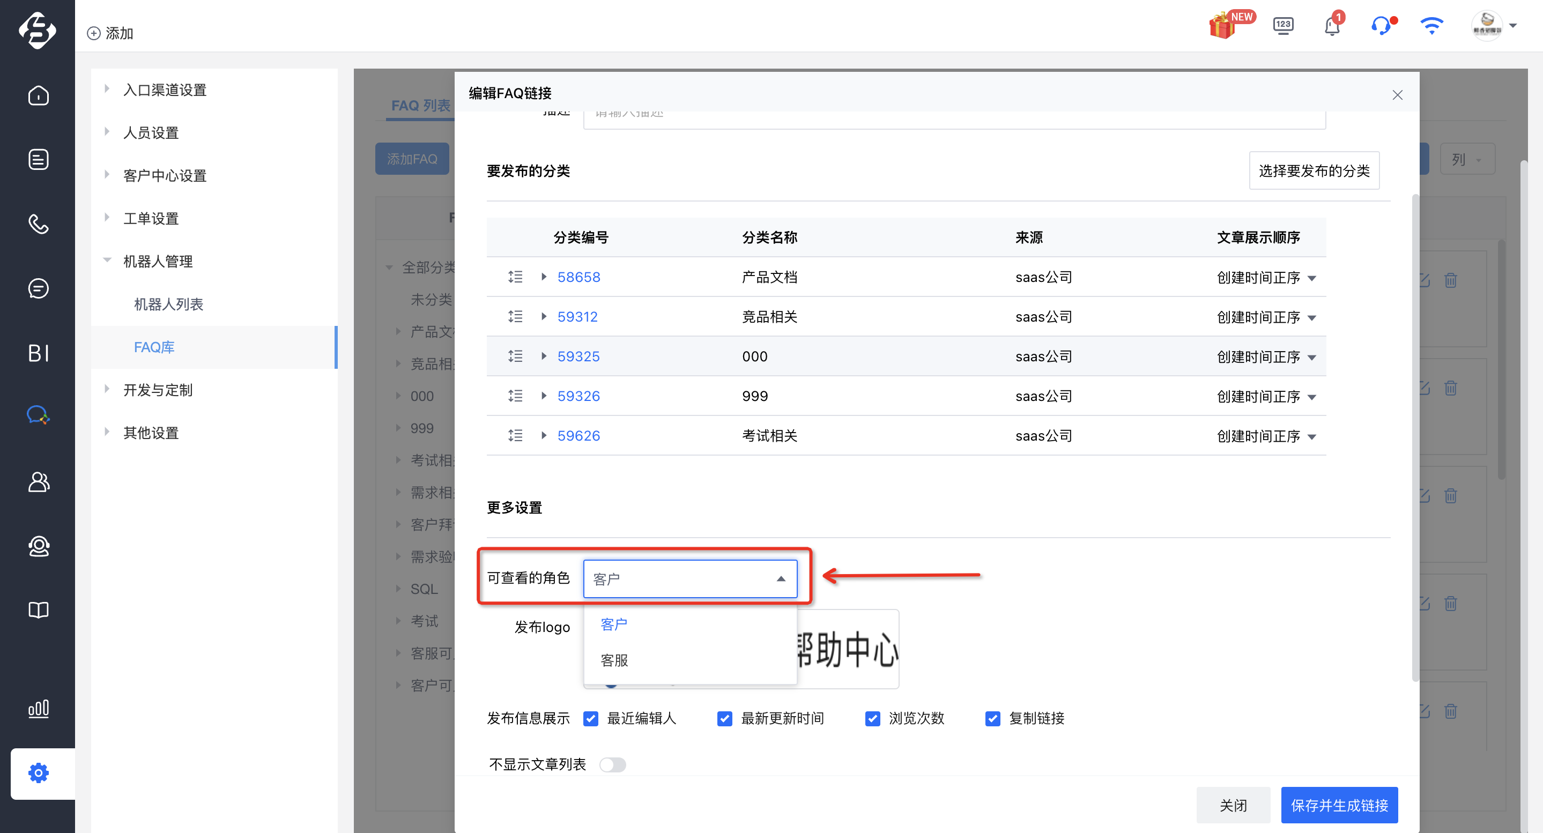Click the book knowledge base sidebar icon
Viewport: 1543px width, 833px height.
(x=39, y=610)
